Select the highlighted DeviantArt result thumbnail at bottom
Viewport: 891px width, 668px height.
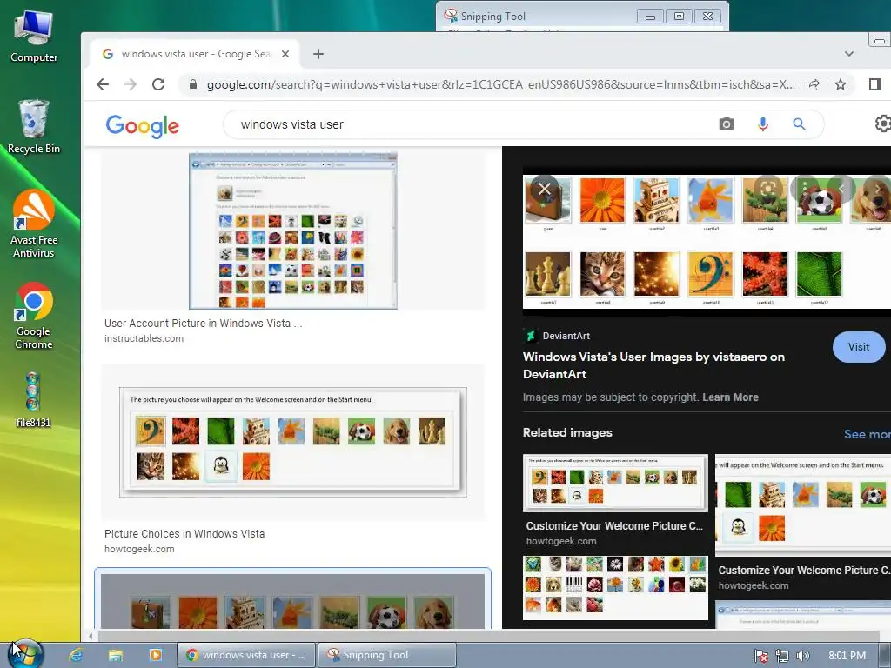292,601
